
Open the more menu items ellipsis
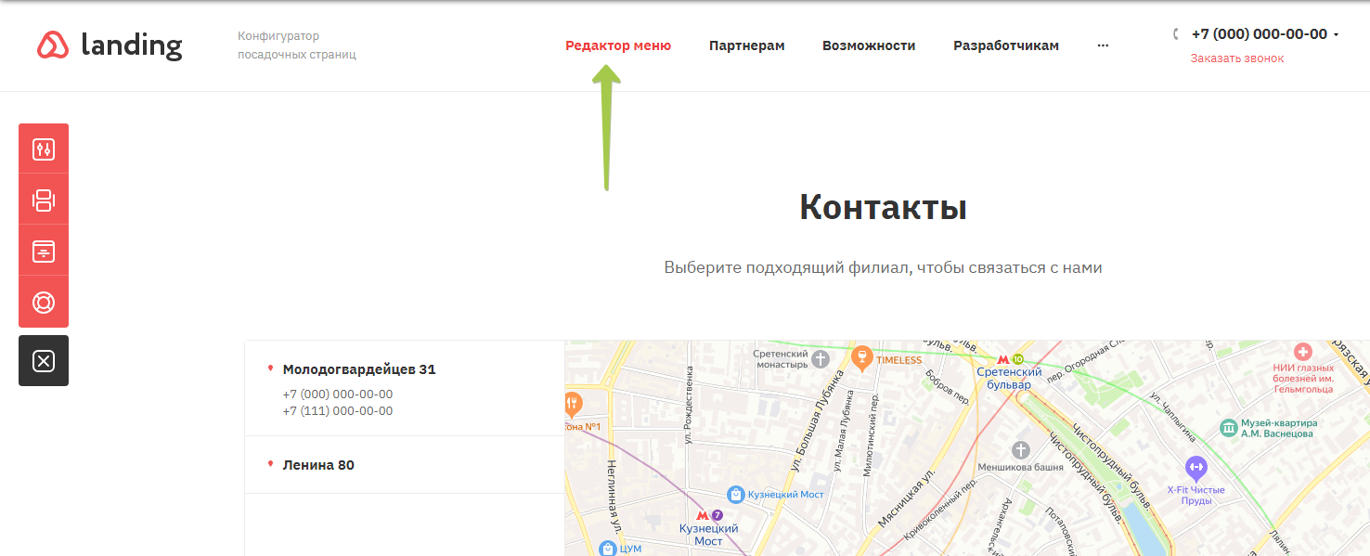(x=1103, y=45)
